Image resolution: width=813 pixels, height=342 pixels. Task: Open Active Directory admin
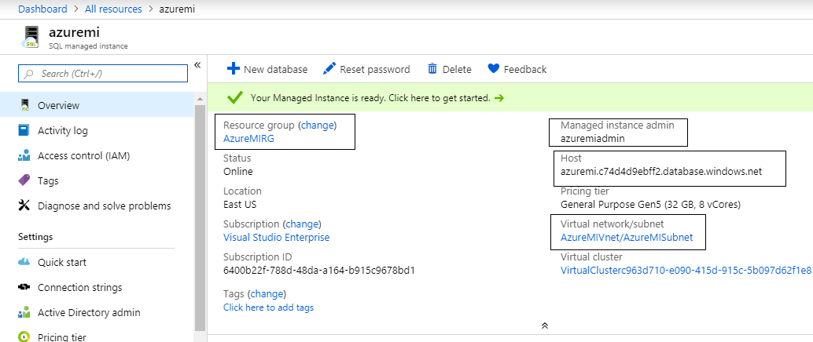(89, 312)
